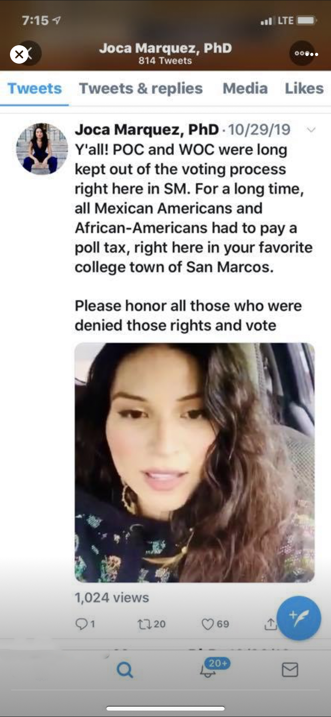Compose new tweet with feather button
331x717 pixels.
(299, 618)
